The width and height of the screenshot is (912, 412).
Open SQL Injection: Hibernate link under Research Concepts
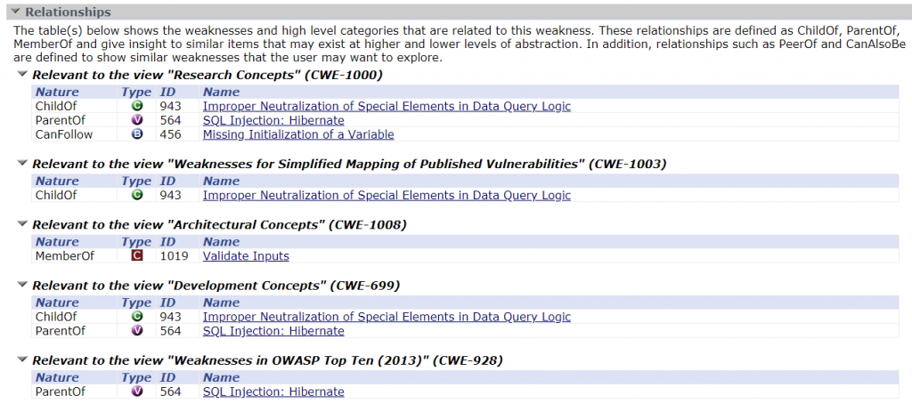(x=273, y=120)
